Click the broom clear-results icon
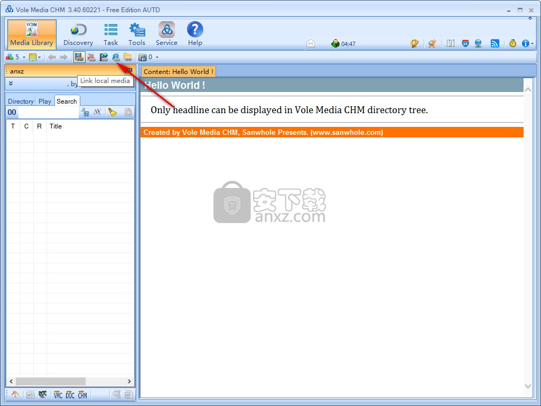This screenshot has height=406, width=541. [113, 112]
